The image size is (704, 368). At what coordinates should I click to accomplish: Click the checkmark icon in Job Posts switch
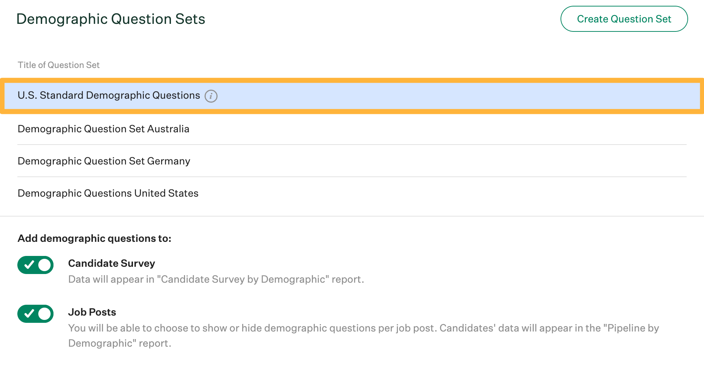point(29,314)
